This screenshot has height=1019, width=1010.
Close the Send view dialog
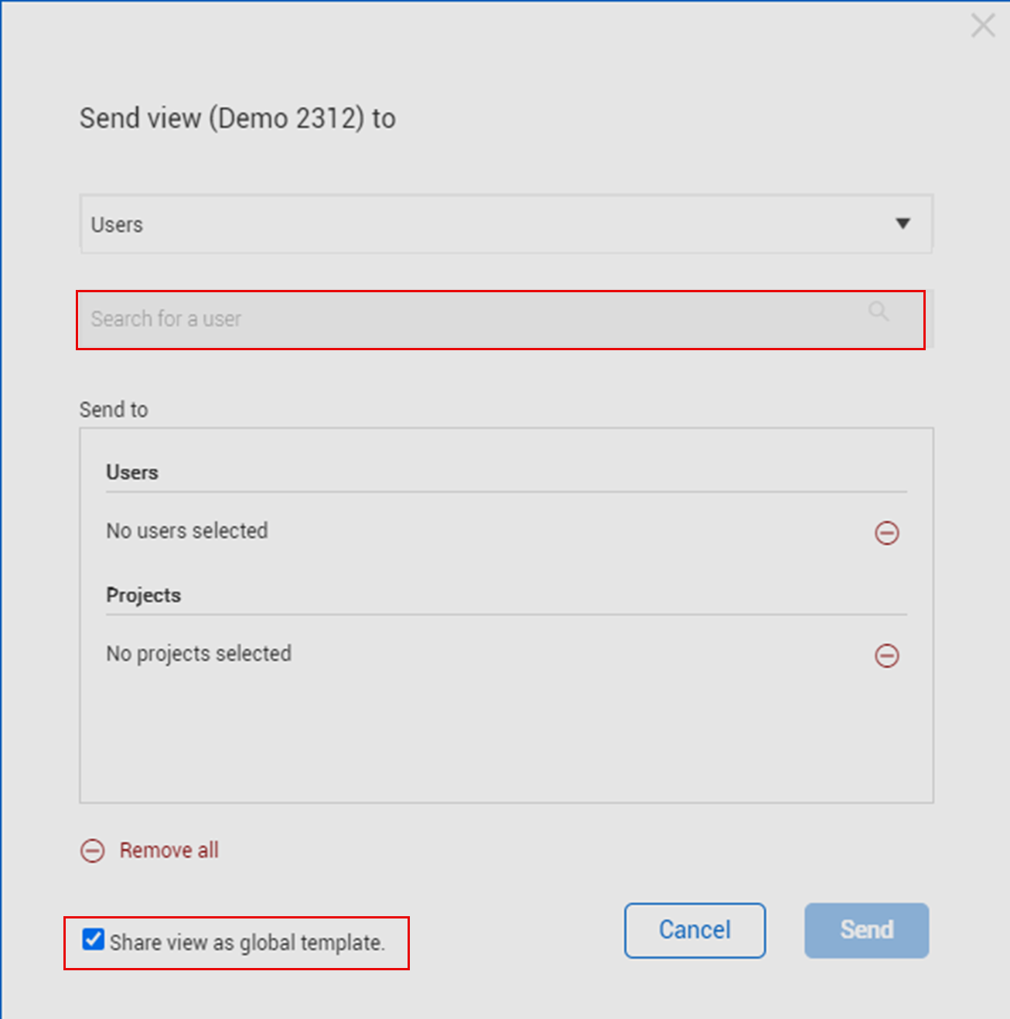tap(983, 26)
